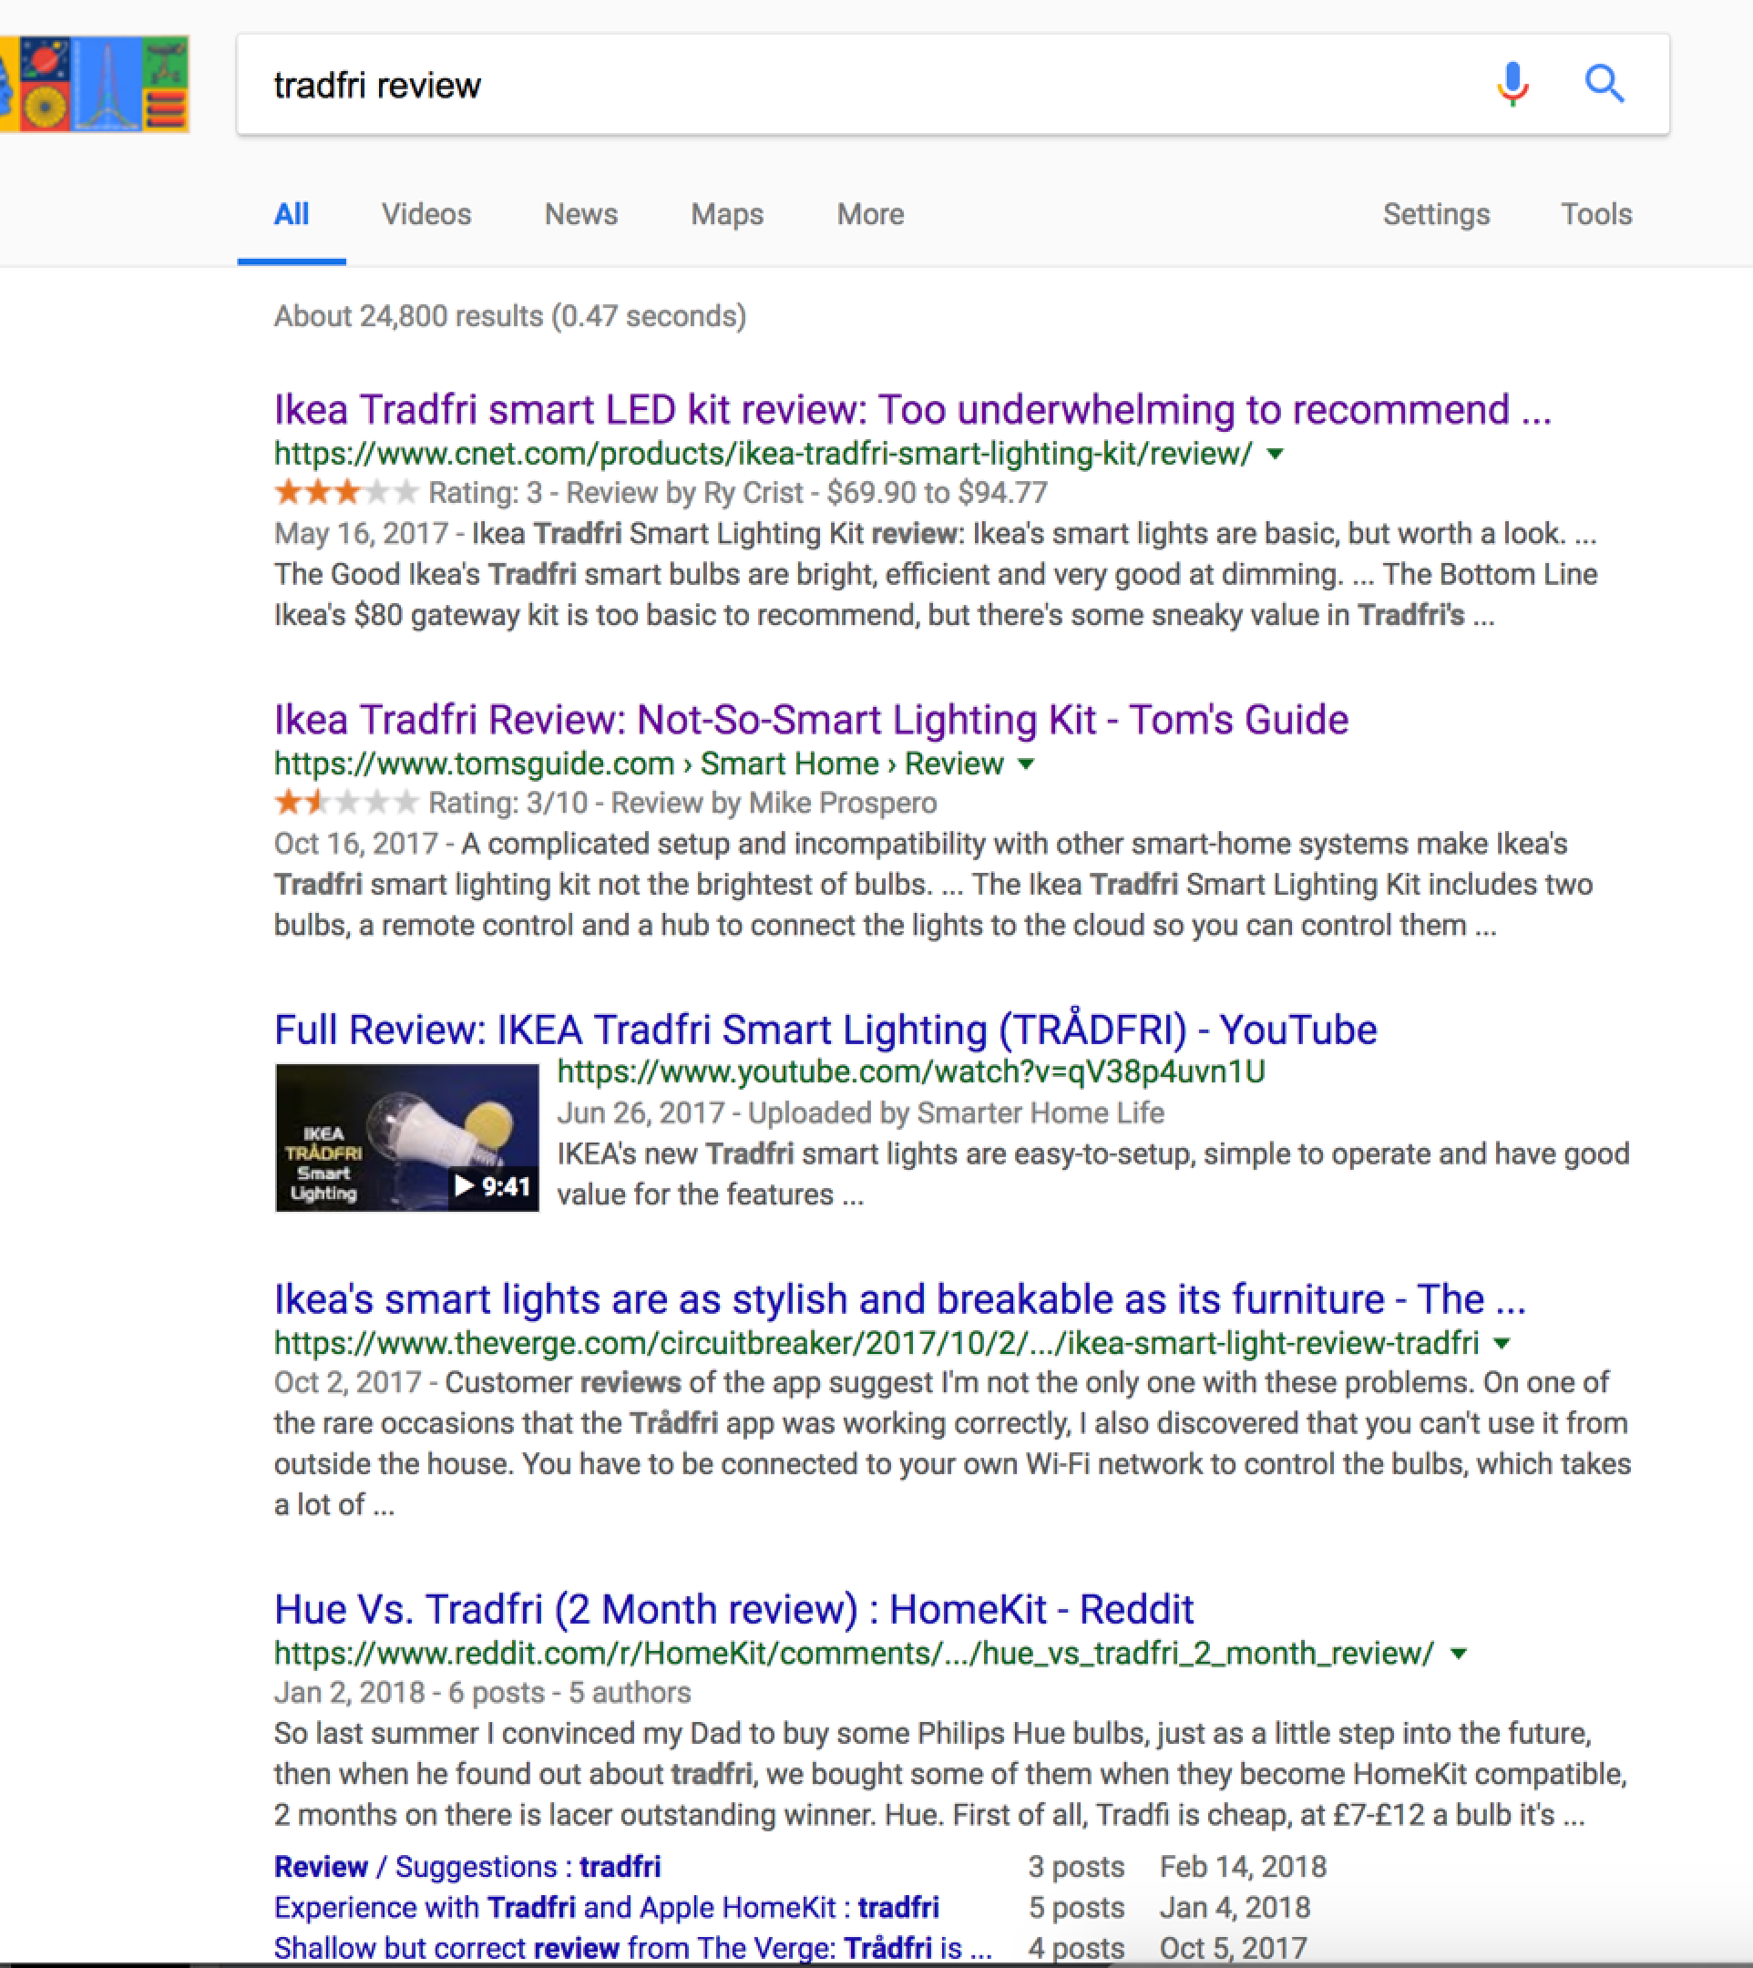Play the YouTube video thumbnail

(406, 1137)
